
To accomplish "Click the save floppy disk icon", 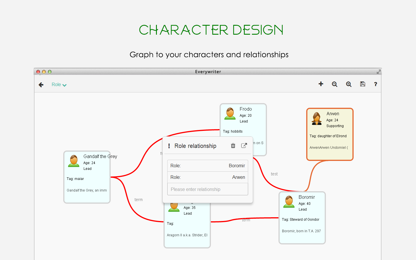I will pos(363,84).
